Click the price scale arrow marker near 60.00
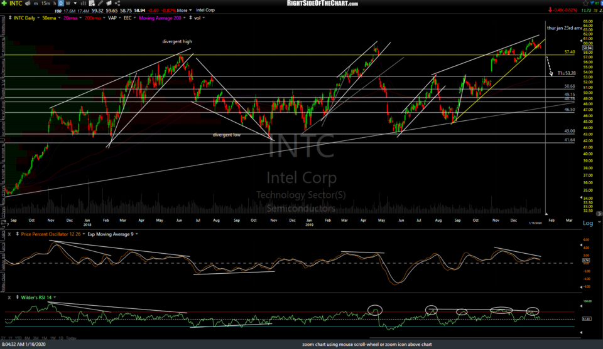Viewport: 603px width, 349px height. coord(581,41)
